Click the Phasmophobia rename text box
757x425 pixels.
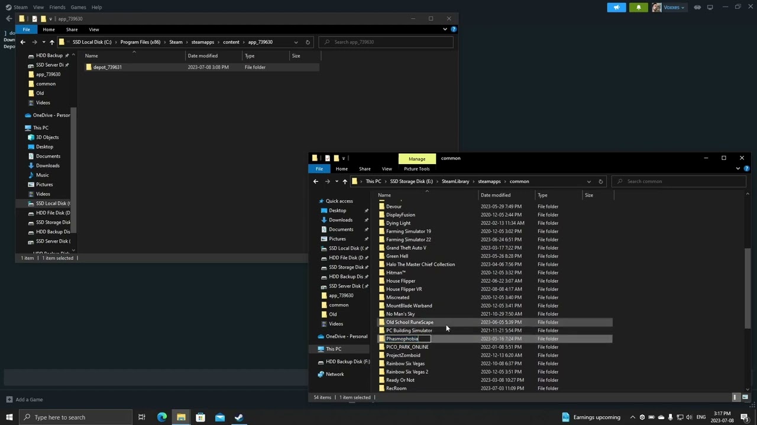(408, 339)
